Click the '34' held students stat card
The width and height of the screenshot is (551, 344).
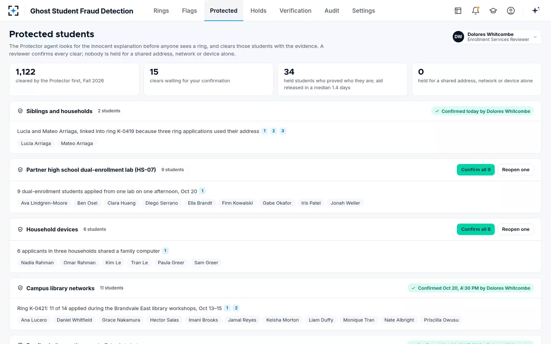coord(342,80)
